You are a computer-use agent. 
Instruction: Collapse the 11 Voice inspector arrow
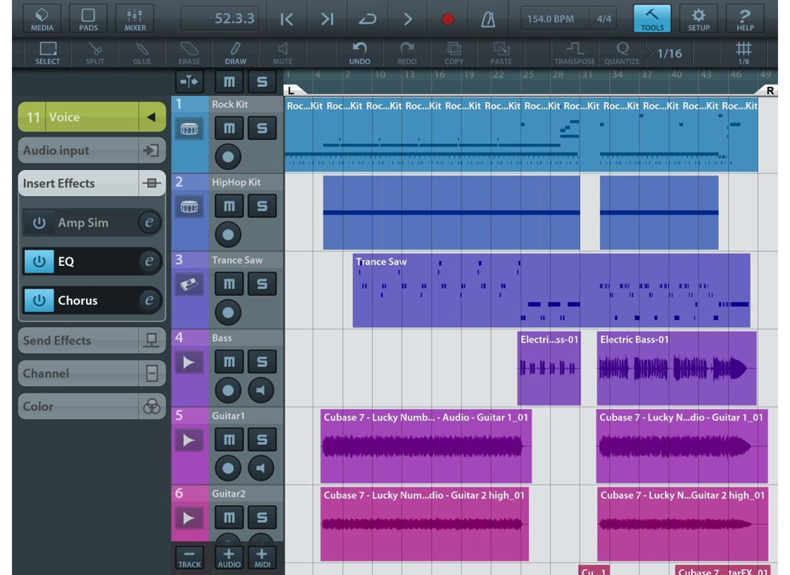[x=152, y=117]
